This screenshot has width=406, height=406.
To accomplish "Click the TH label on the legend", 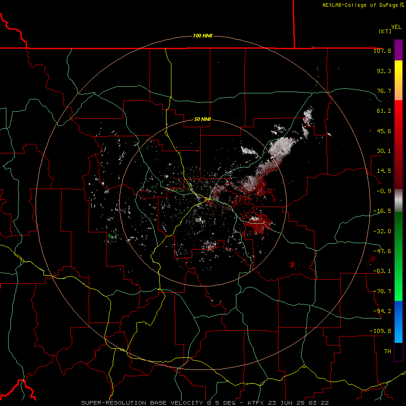I will tap(388, 351).
